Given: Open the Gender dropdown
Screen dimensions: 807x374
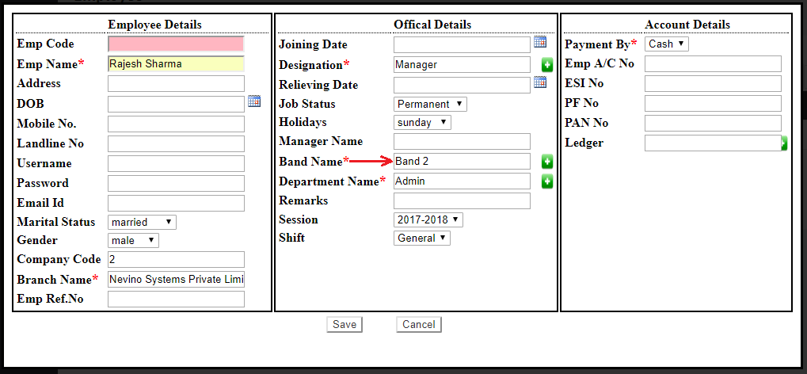Looking at the screenshot, I should (x=133, y=240).
